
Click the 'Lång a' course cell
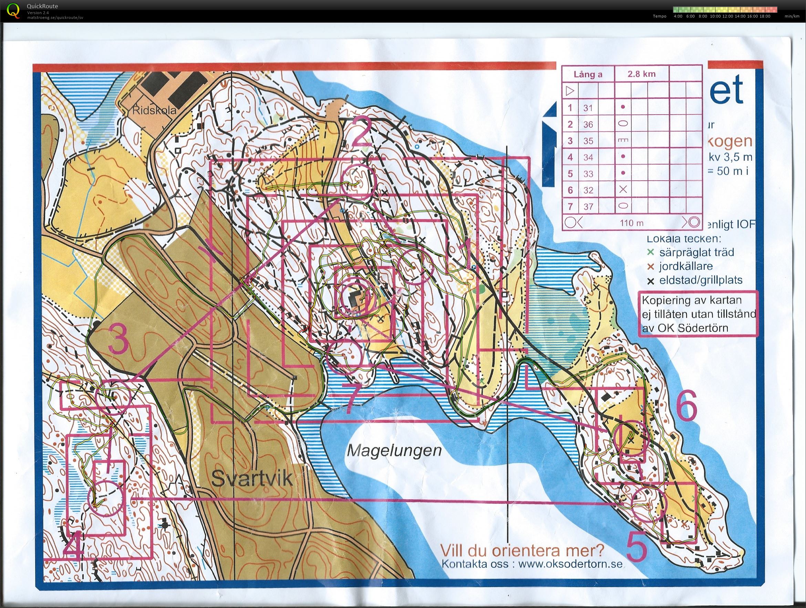588,74
